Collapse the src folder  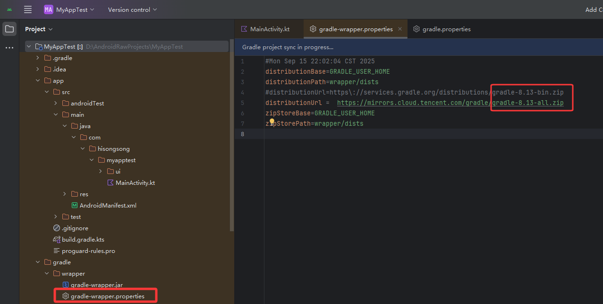47,92
